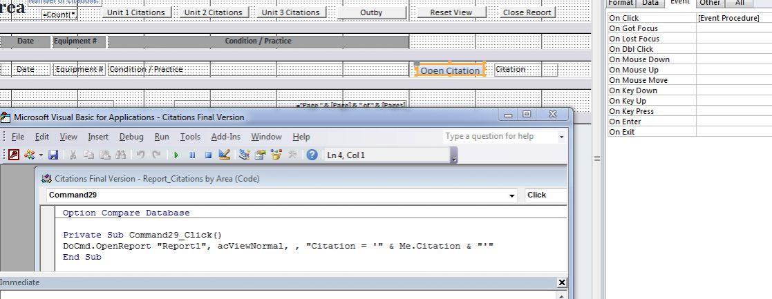Open the File menu
This screenshot has width=772, height=299.
coord(18,137)
